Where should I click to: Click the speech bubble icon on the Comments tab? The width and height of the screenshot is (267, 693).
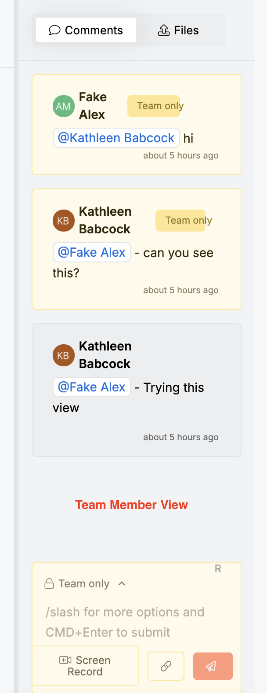tap(54, 30)
